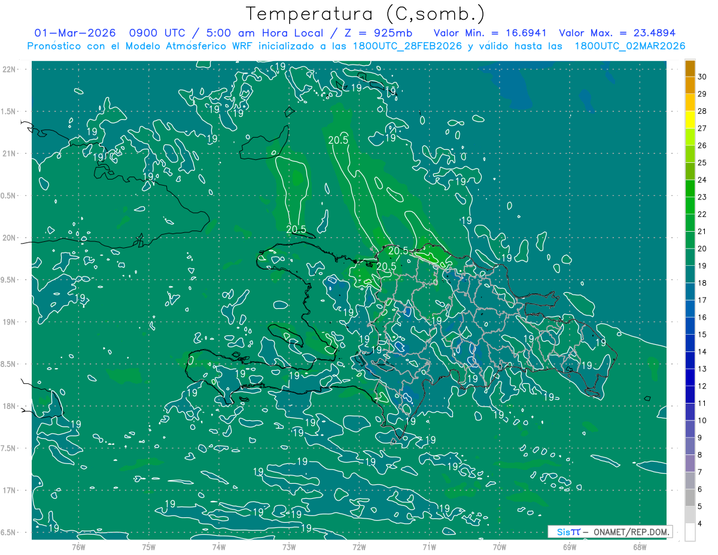This screenshot has width=718, height=555.
Task: Click the 76W longitude axis label
Action: (78, 547)
